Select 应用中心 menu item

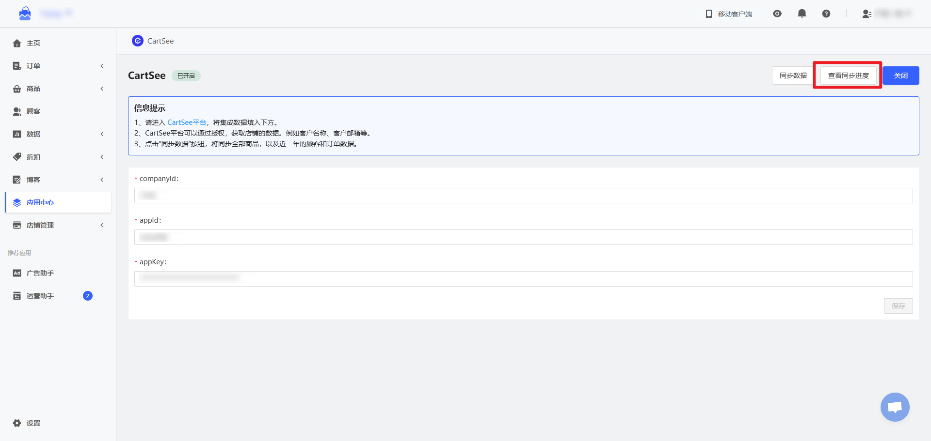tap(58, 202)
